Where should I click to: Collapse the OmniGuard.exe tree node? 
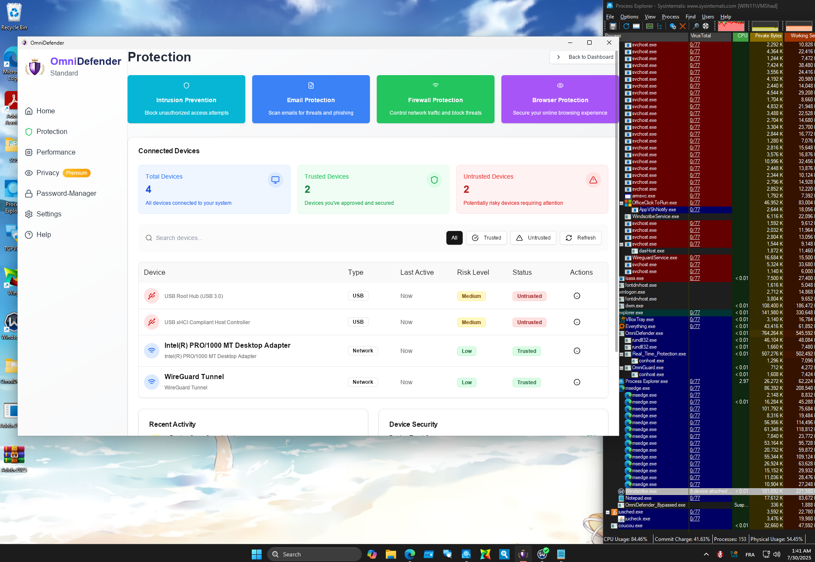(x=621, y=368)
